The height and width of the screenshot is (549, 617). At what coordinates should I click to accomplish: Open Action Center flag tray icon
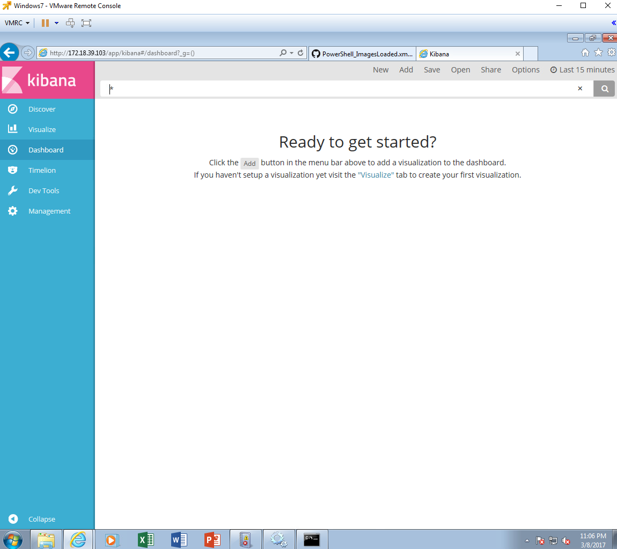pyautogui.click(x=540, y=541)
